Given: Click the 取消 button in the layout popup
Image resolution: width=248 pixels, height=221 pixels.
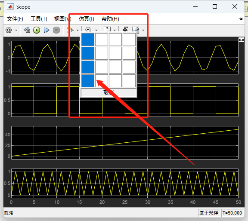Looking at the screenshot, I should [x=108, y=93].
